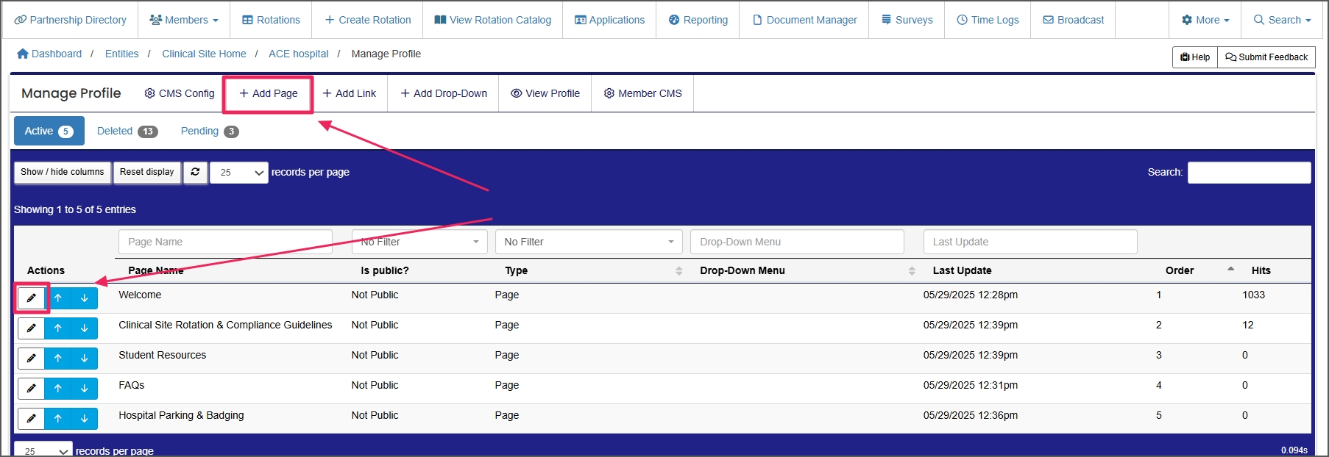Focus the Last Update filter field

click(1030, 242)
